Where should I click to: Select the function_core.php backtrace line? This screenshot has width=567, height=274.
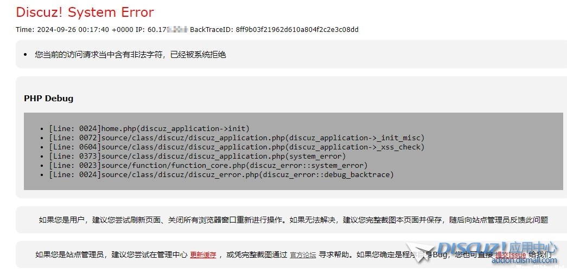[x=208, y=165]
